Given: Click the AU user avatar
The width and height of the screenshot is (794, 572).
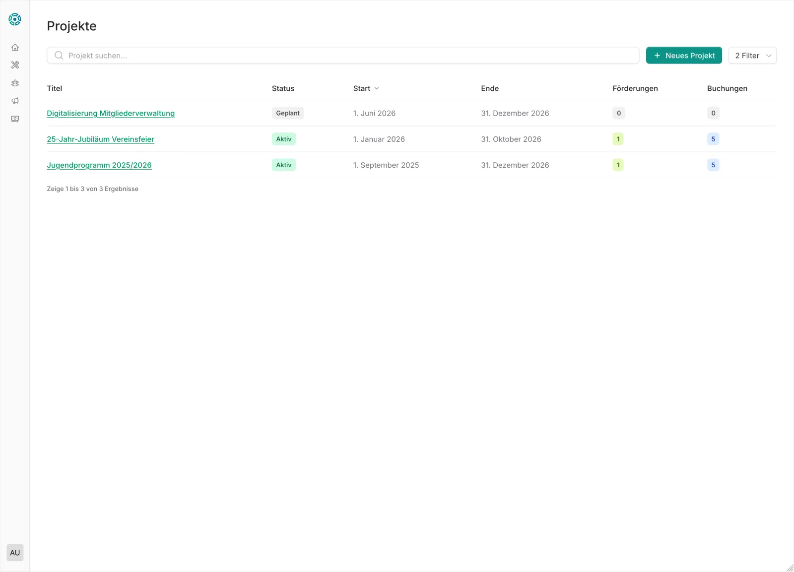Looking at the screenshot, I should pos(15,553).
